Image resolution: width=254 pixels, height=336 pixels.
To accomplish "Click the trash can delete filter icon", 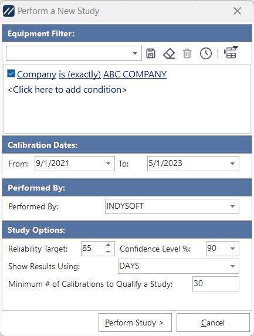I will (x=187, y=53).
